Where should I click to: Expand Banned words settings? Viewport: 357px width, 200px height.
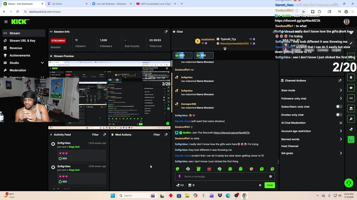341,139
